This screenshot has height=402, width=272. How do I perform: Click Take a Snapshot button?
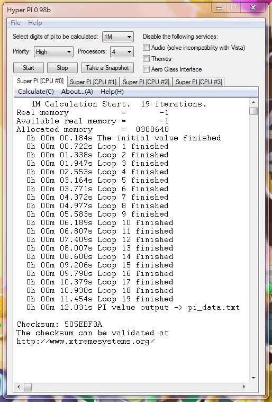[107, 68]
